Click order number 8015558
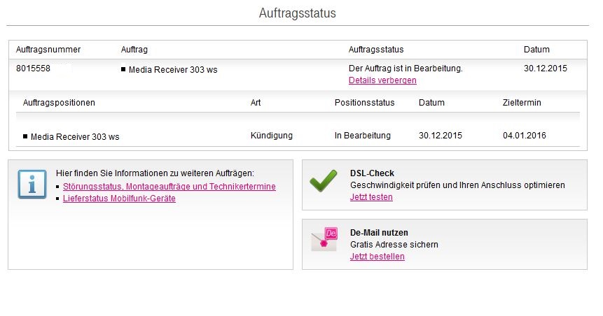Image resolution: width=603 pixels, height=316 pixels. pyautogui.click(x=33, y=69)
